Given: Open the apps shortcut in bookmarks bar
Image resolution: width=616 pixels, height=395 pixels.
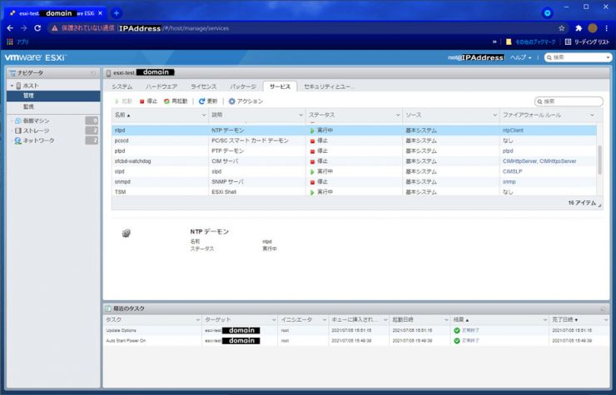Looking at the screenshot, I should [17, 42].
